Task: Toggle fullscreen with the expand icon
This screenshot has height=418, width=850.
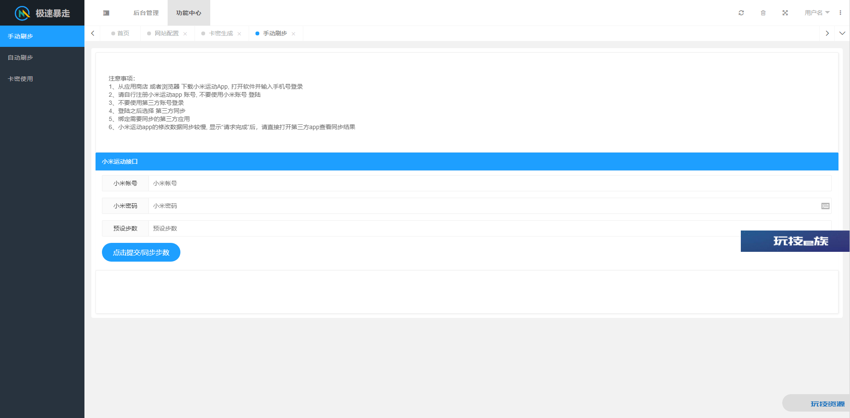Action: pyautogui.click(x=785, y=13)
